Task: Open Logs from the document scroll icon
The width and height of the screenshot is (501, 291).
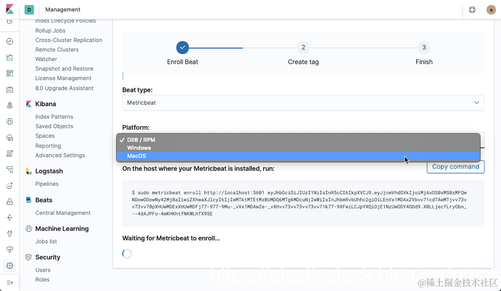Action: coord(10,154)
